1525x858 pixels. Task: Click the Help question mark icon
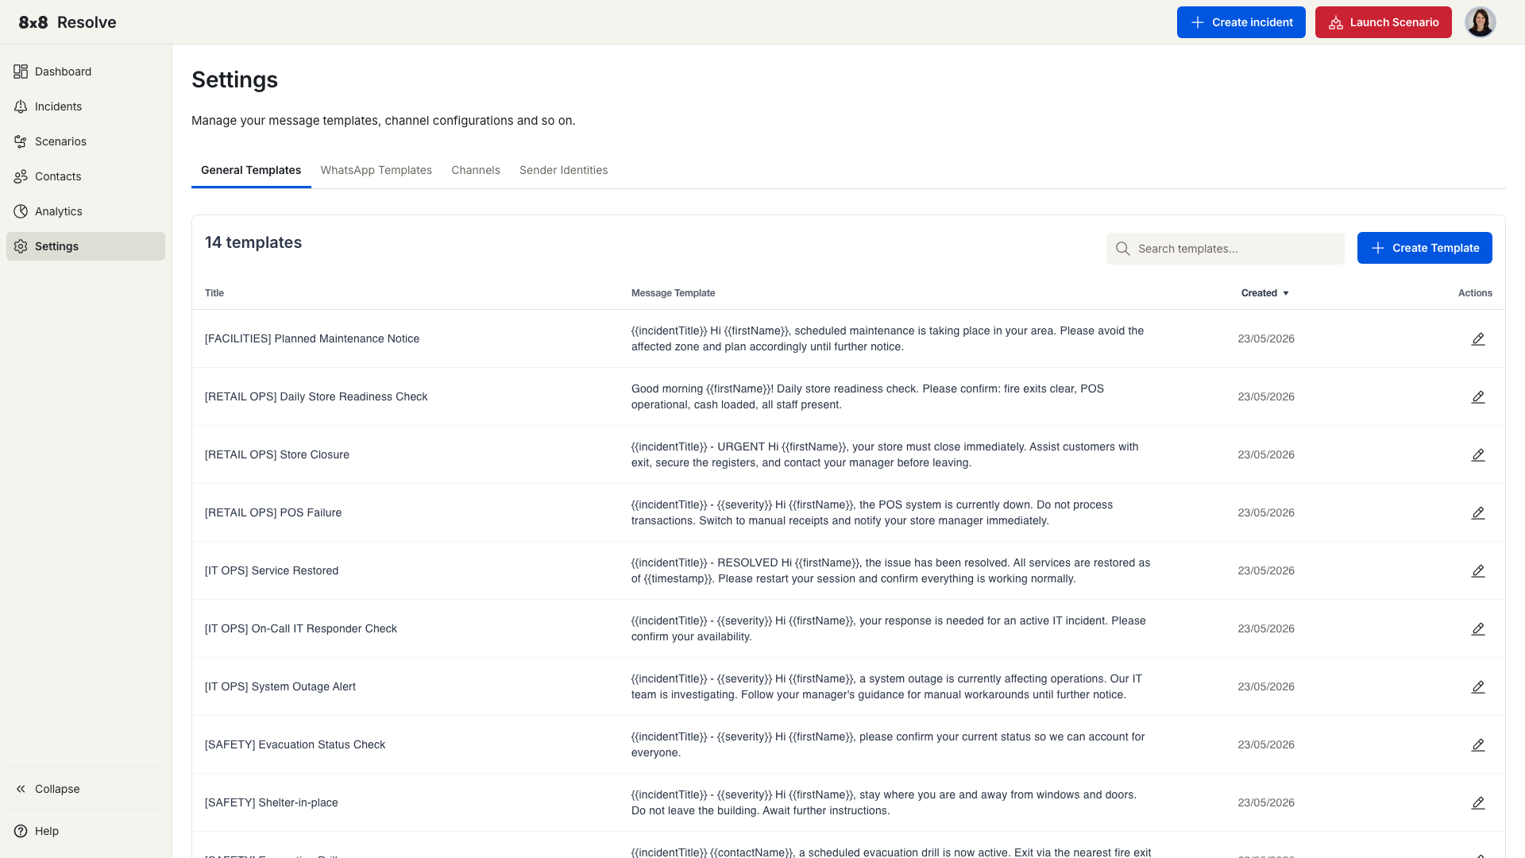[x=21, y=831]
